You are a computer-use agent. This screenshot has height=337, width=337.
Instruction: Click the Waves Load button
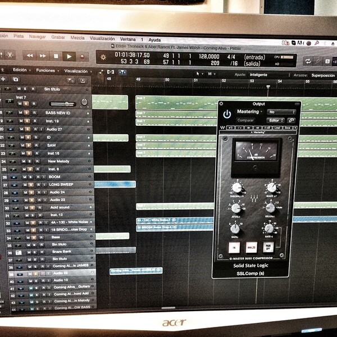point(277,128)
